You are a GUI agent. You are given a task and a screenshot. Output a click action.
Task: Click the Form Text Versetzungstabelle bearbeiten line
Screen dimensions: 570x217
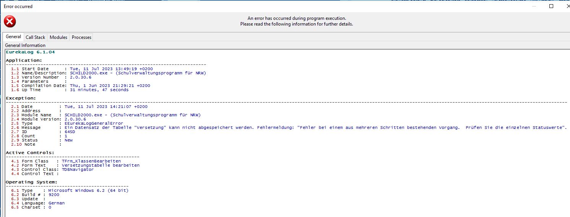(x=75, y=165)
